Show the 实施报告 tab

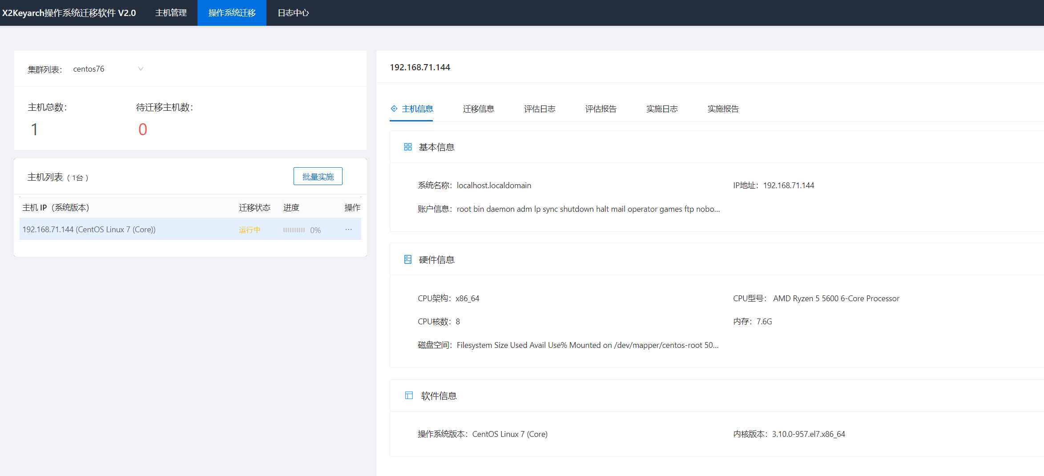[723, 109]
